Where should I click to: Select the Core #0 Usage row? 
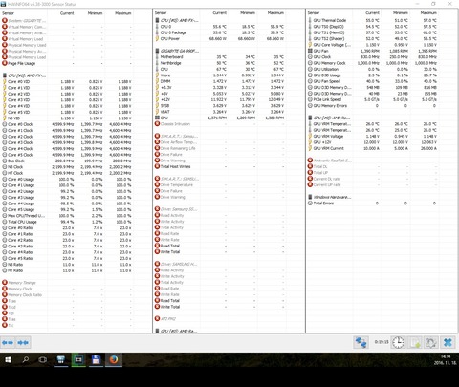pos(67,179)
